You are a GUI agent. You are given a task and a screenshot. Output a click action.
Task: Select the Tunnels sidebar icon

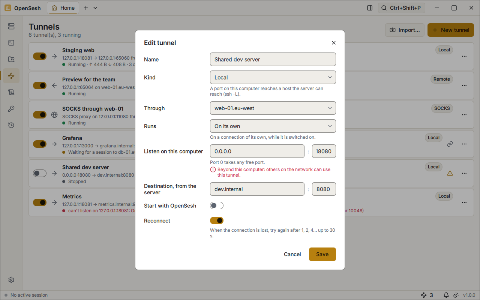click(x=11, y=76)
